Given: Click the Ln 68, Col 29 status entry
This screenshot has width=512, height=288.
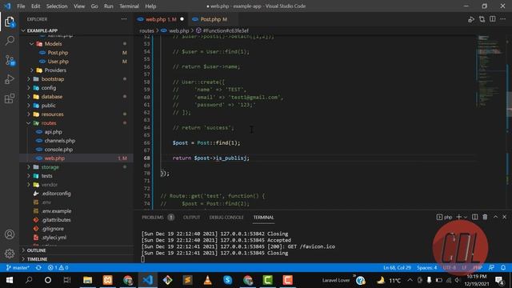Looking at the screenshot, I should tap(397, 268).
